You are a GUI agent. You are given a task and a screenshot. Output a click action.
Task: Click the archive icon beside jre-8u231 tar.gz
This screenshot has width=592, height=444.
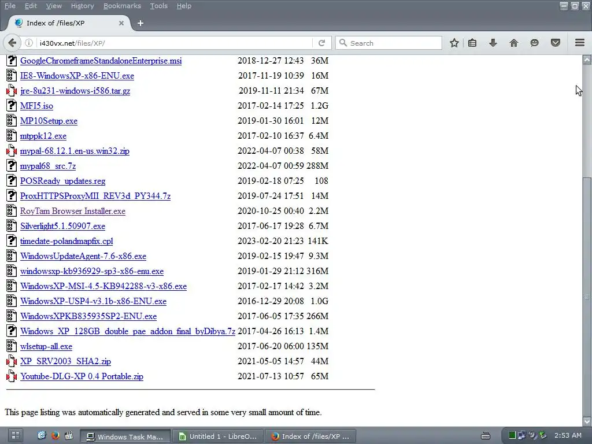click(x=12, y=90)
